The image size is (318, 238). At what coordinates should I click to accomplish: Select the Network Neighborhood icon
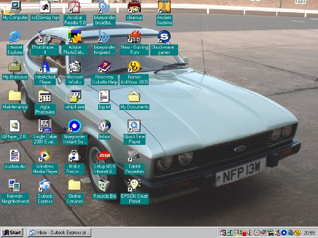pyautogui.click(x=15, y=185)
